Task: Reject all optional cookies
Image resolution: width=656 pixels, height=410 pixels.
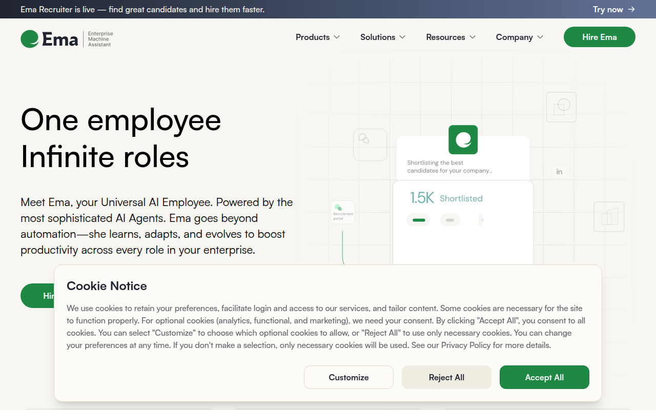Action: tap(446, 377)
